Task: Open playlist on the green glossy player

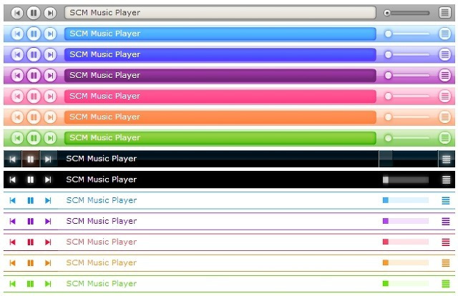Action: point(444,138)
